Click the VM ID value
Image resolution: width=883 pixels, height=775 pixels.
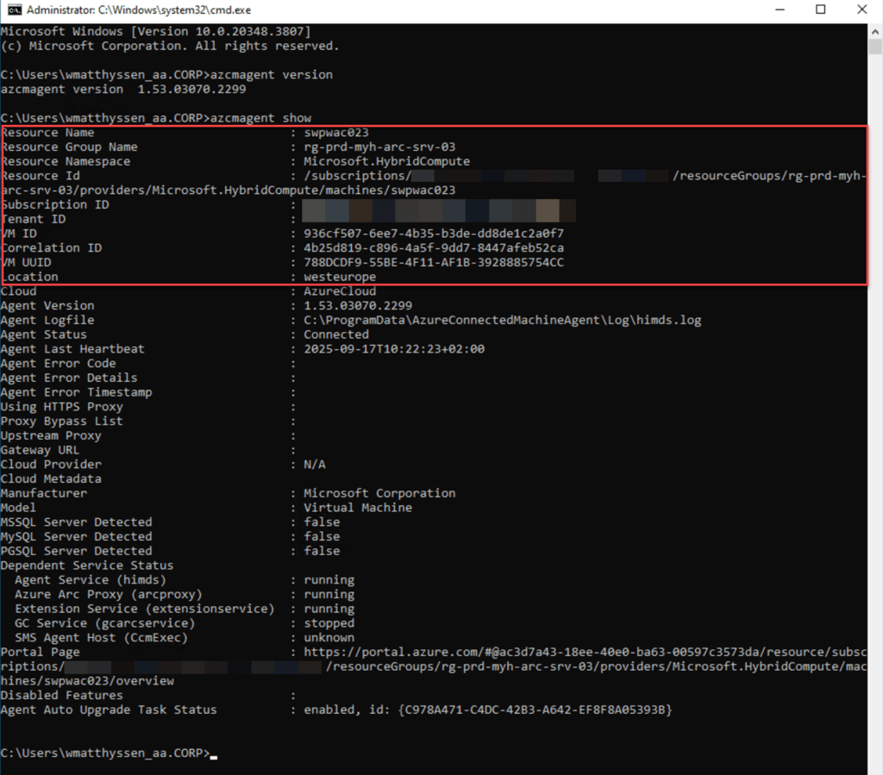pyautogui.click(x=434, y=234)
